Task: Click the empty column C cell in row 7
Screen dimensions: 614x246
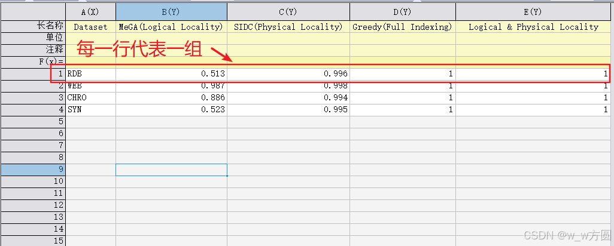Action: tap(288, 145)
